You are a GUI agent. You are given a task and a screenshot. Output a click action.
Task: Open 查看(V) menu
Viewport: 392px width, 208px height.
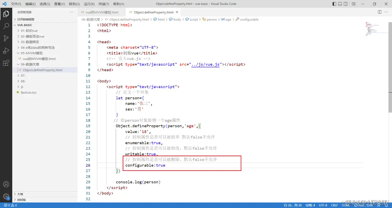click(x=59, y=4)
